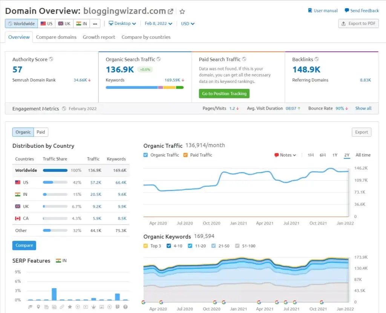The width and height of the screenshot is (386, 313).
Task: Click the India flag next to SERP Features
Action: [x=58, y=261]
